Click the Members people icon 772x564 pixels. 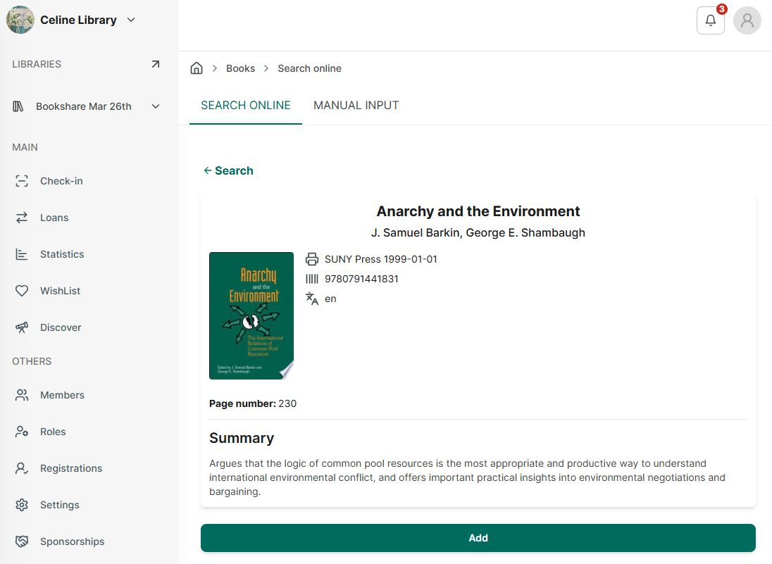(22, 395)
